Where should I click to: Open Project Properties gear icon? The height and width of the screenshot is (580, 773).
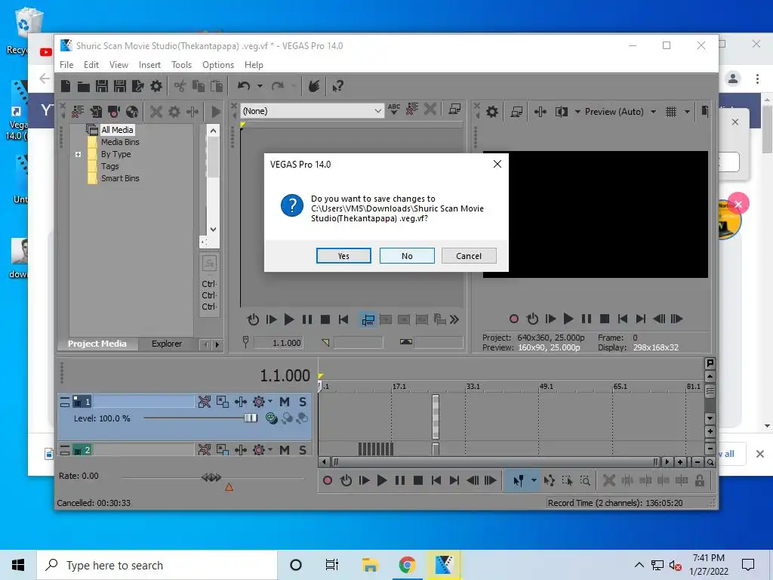156,86
